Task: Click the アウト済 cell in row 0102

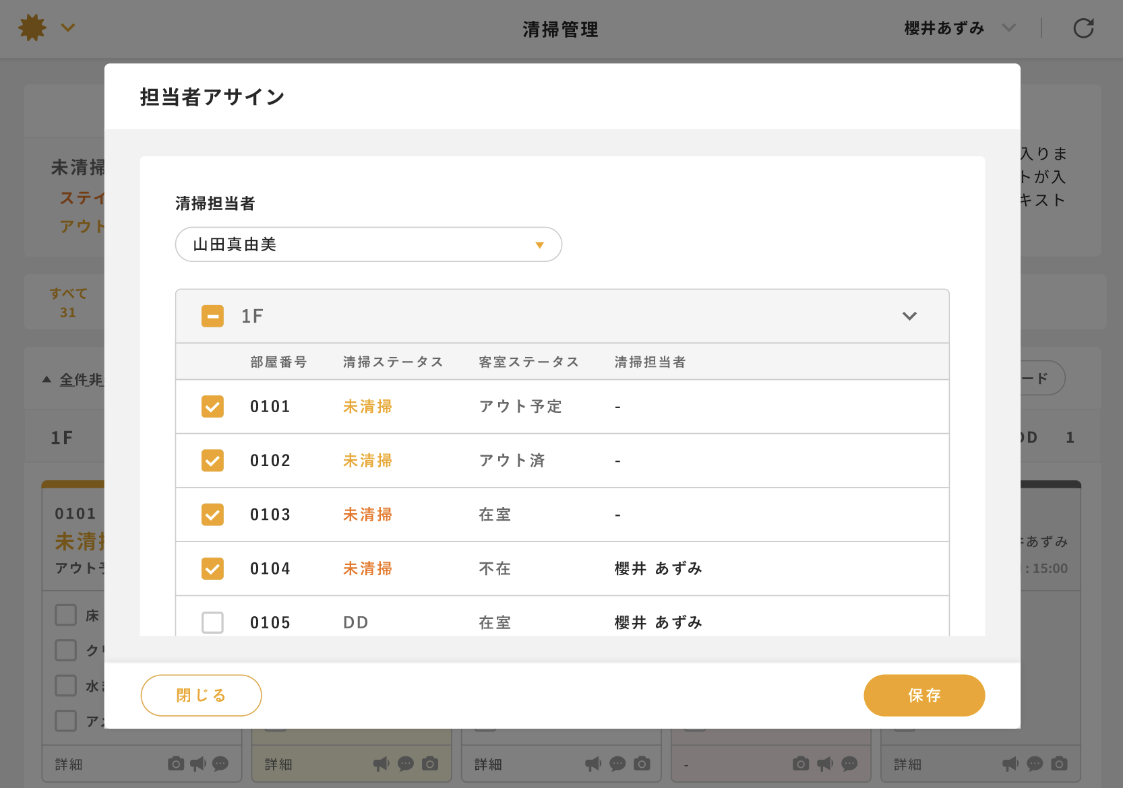Action: pyautogui.click(x=512, y=461)
